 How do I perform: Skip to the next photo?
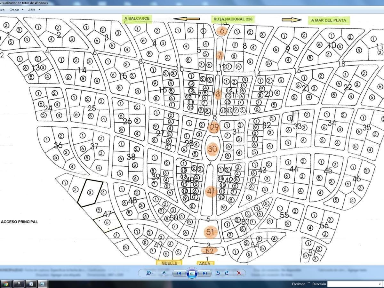[204, 273]
